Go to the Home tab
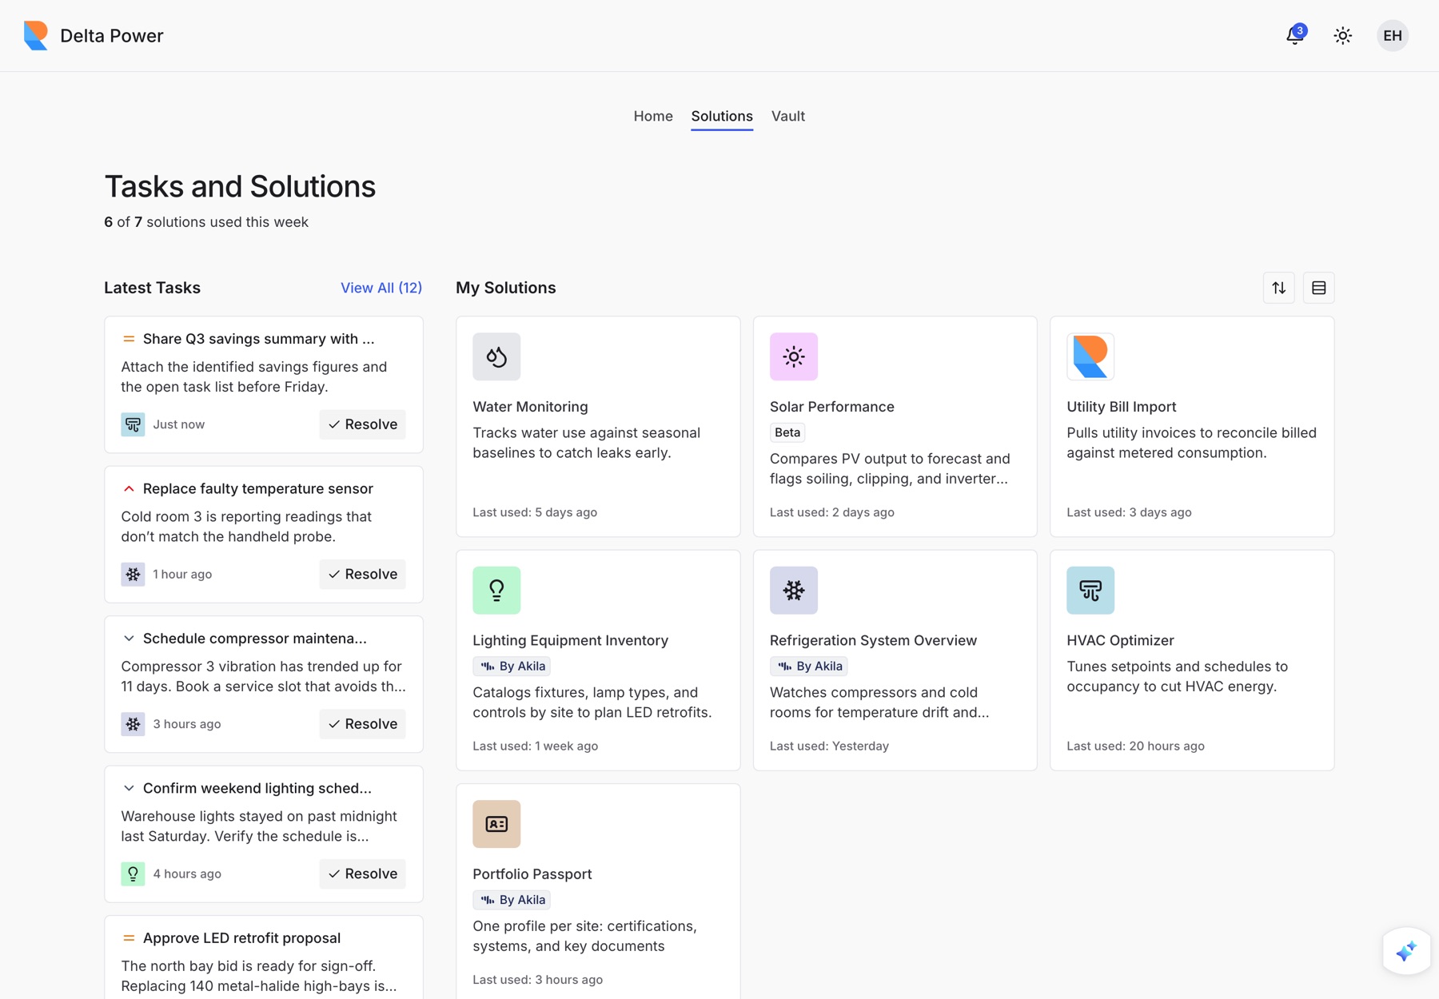The image size is (1439, 999). [x=653, y=116]
